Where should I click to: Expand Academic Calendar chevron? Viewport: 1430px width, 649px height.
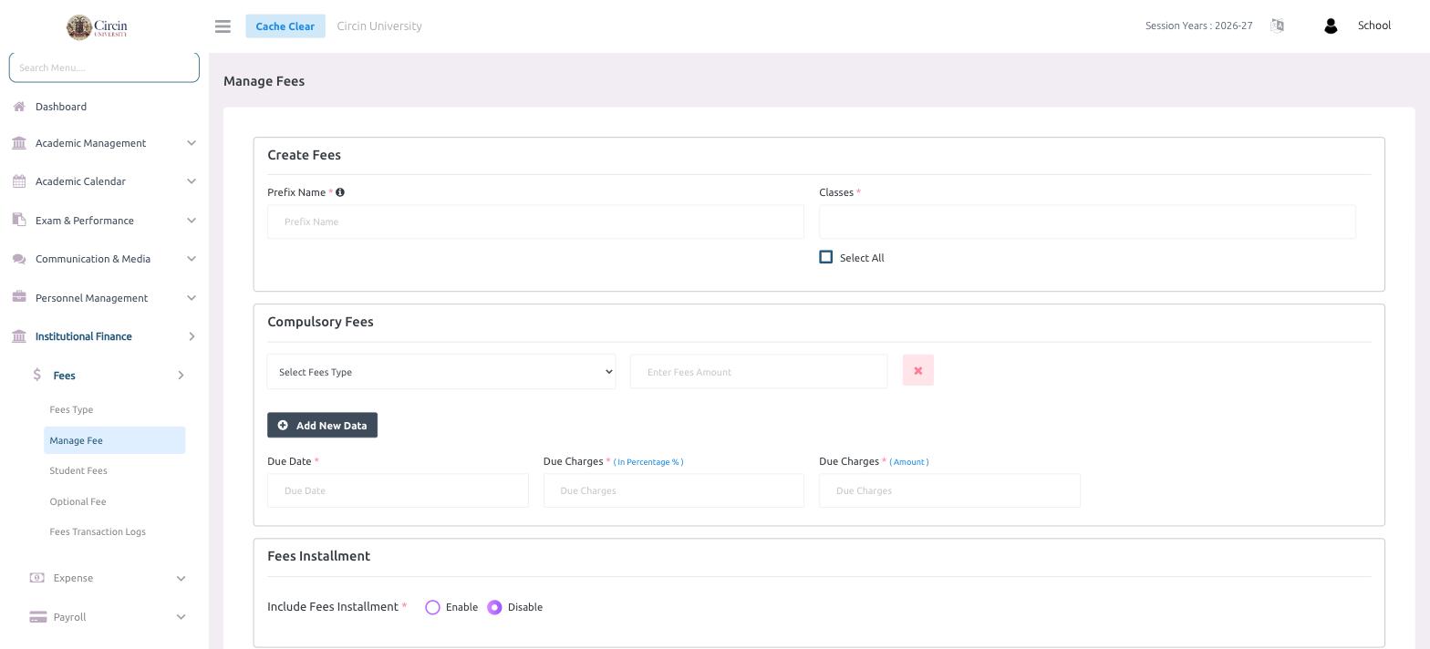point(192,181)
